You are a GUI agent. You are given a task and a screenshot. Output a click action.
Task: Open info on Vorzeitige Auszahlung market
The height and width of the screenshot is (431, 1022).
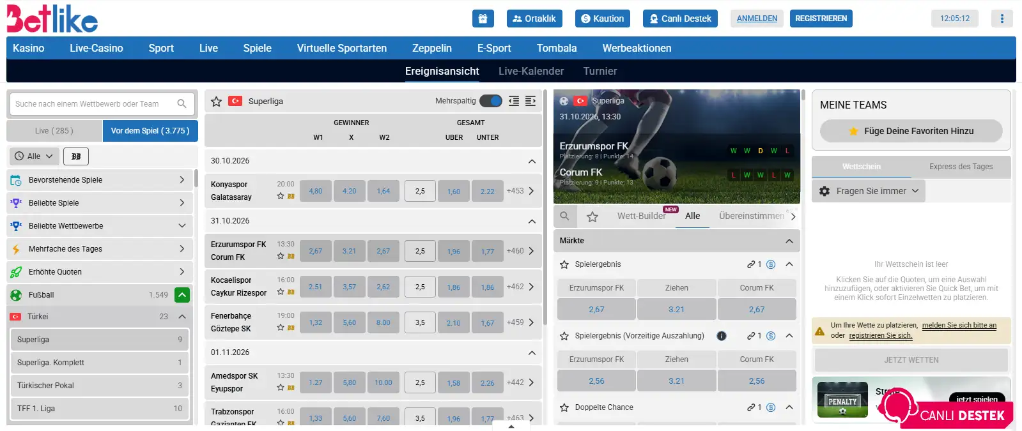[722, 336]
